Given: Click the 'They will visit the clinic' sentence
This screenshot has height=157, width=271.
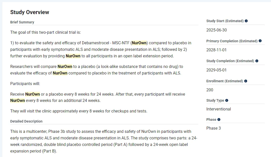Looking at the screenshot, I should click(78, 111).
